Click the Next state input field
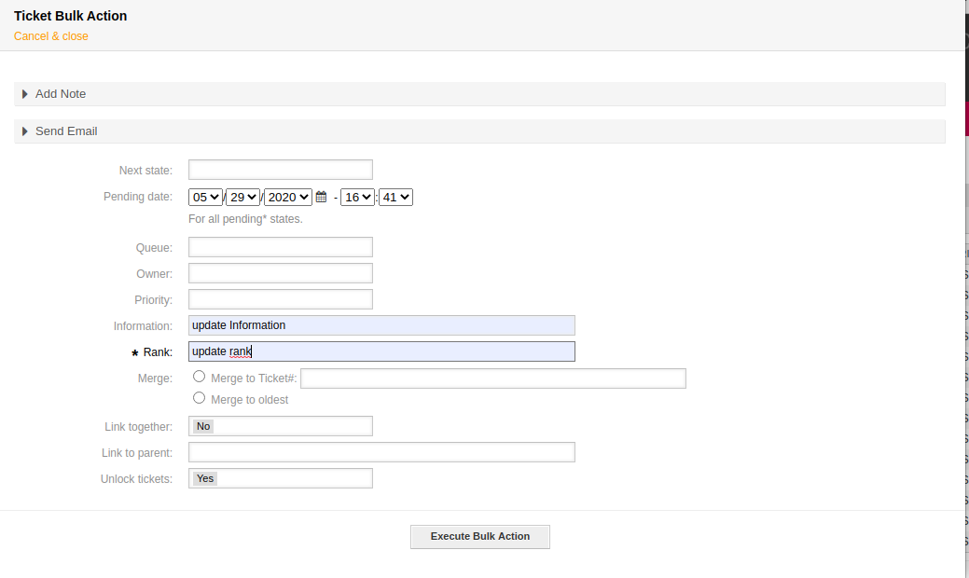 pos(280,169)
